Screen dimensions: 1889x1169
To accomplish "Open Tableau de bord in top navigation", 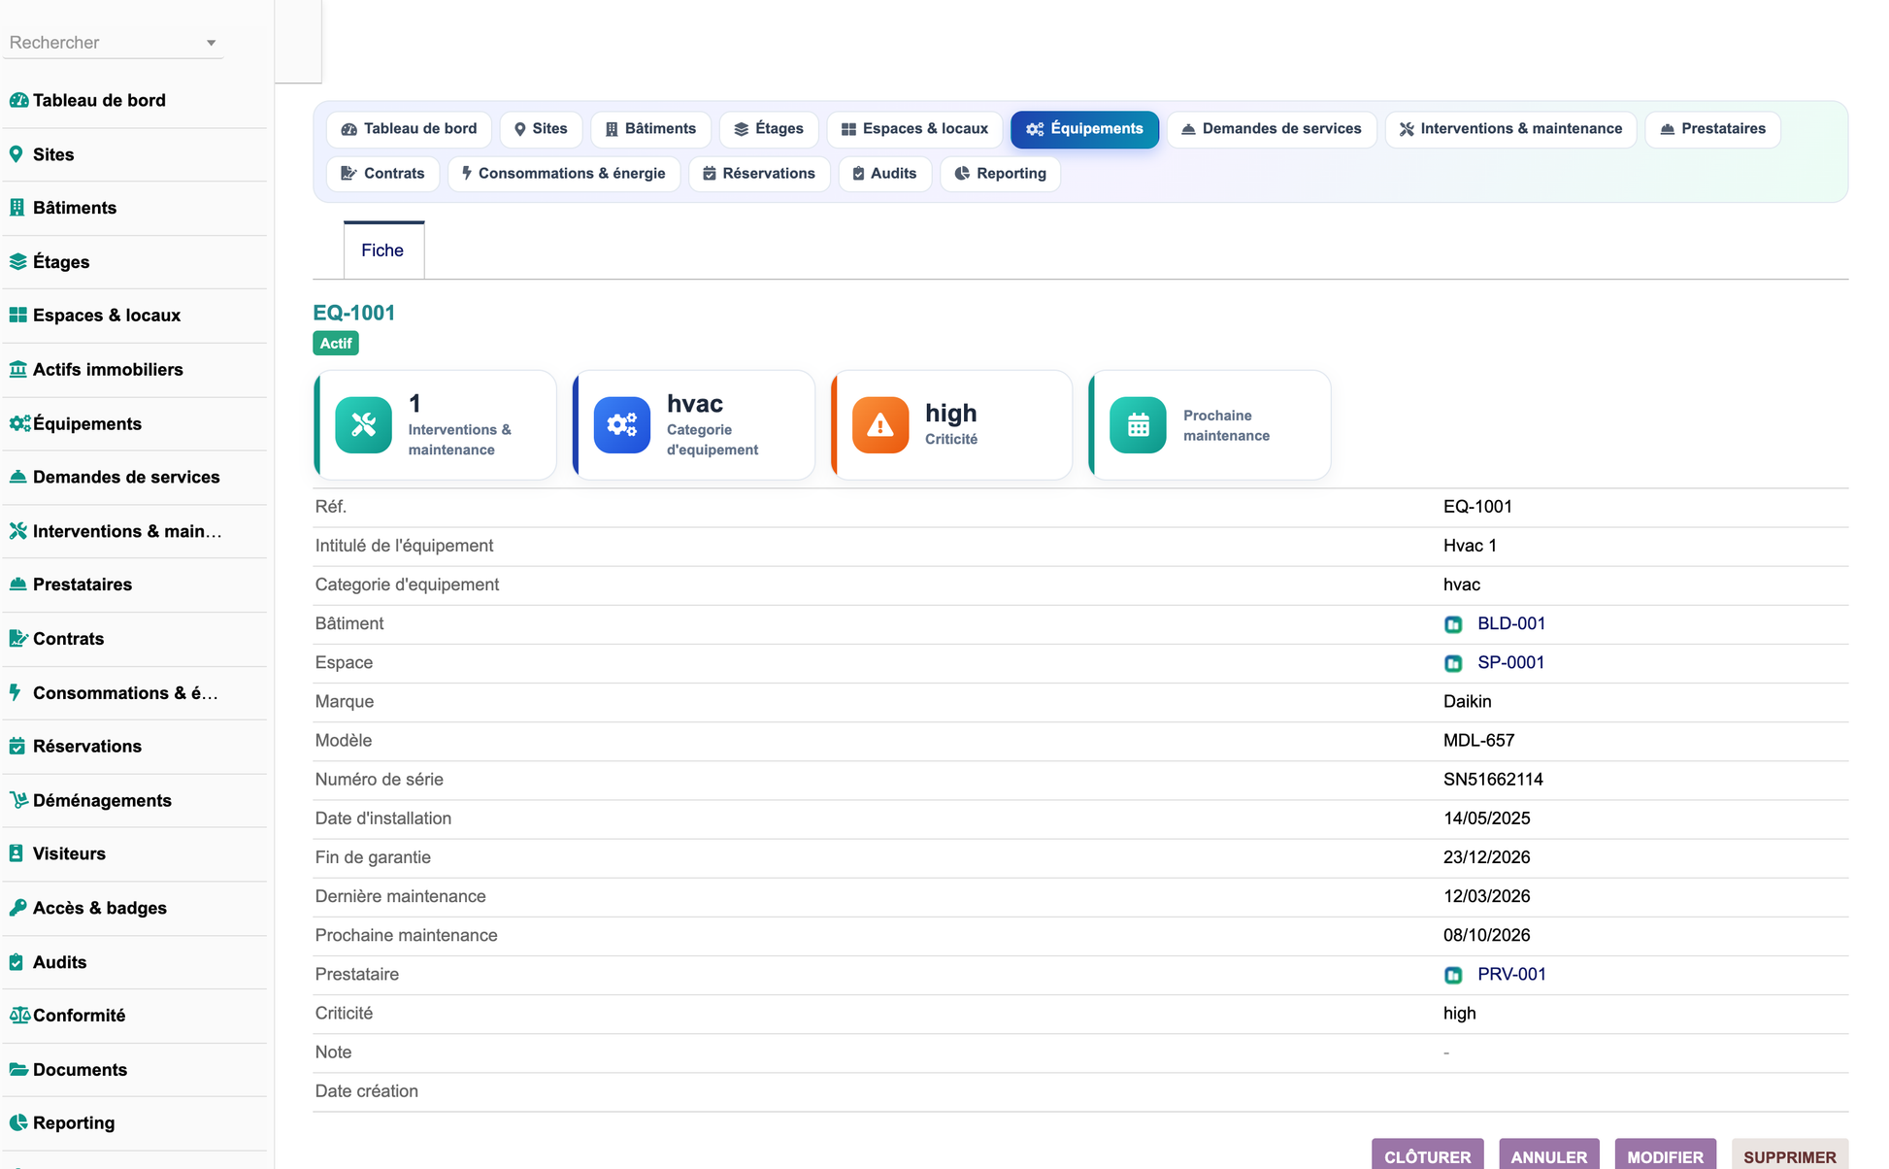I will 409,129.
